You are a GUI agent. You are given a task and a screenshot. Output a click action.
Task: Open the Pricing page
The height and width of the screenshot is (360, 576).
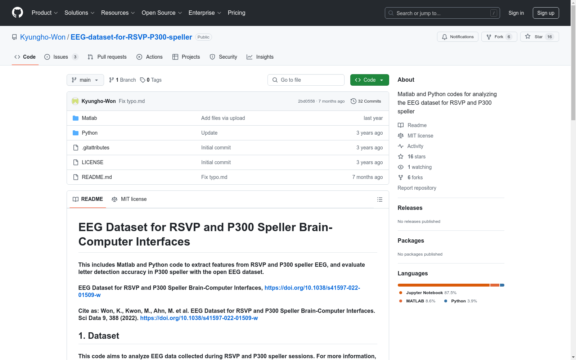pos(237,13)
